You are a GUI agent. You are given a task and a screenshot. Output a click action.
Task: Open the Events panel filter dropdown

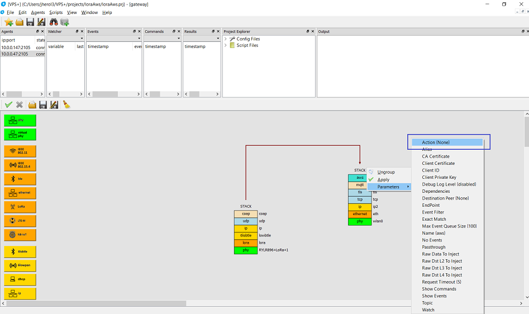click(x=139, y=39)
